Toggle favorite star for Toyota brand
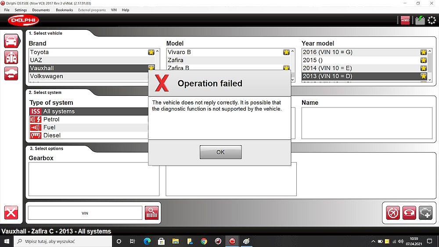Image resolution: width=439 pixels, height=247 pixels. 151,52
